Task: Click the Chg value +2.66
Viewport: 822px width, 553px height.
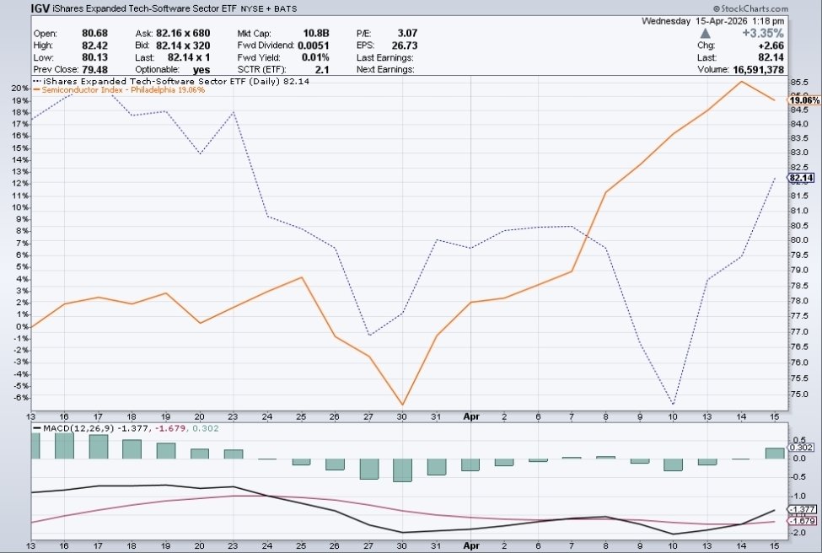Action: tap(771, 46)
